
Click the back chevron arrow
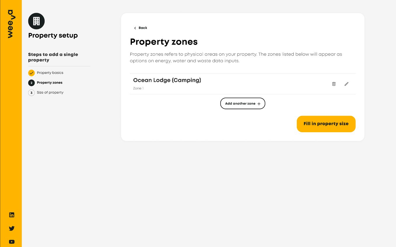[x=135, y=28]
